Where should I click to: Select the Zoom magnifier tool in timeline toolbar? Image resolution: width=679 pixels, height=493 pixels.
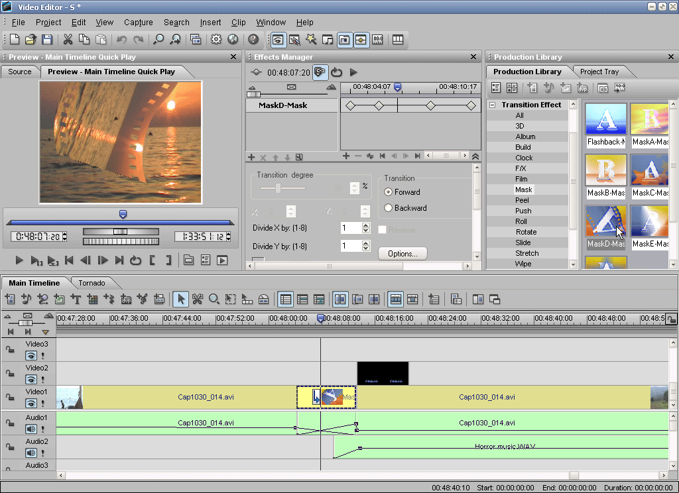(x=214, y=300)
